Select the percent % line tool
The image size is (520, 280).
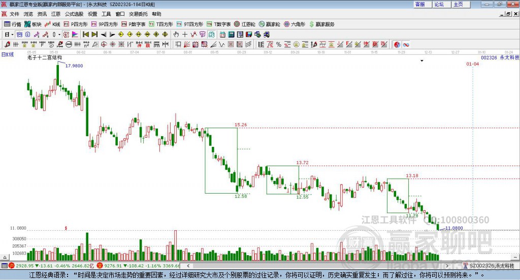pyautogui.click(x=279, y=44)
